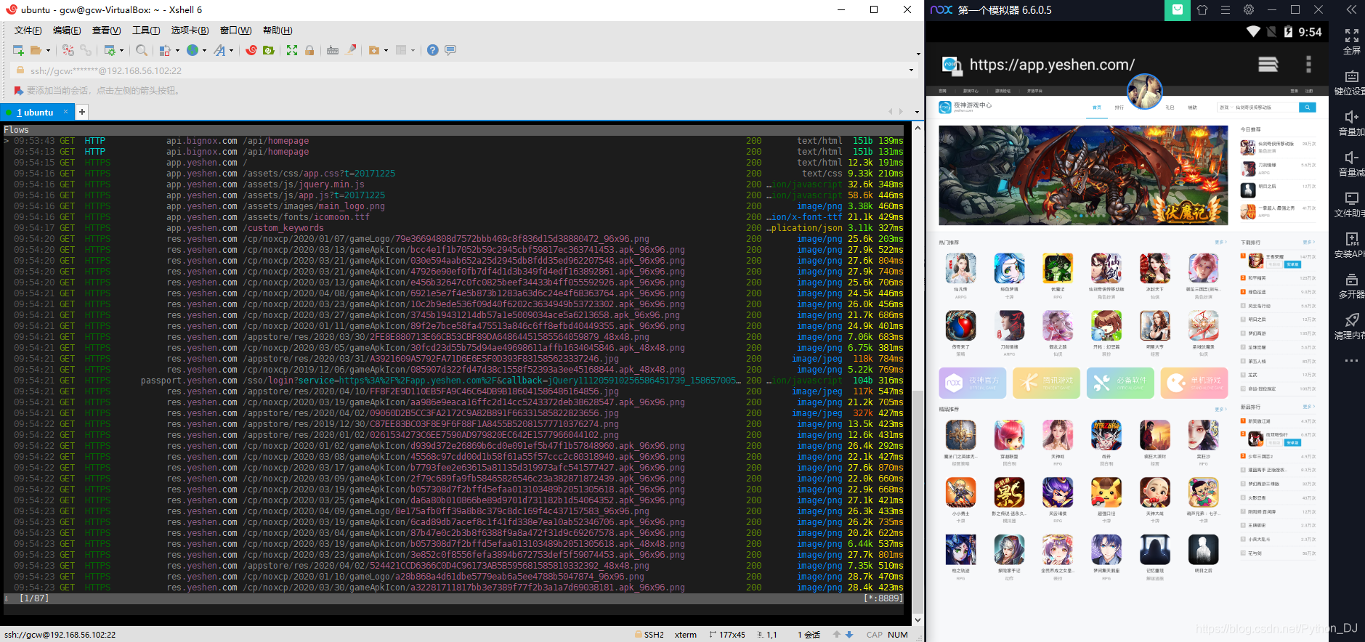
Task: Launch Xftp from the green toolbar icon
Action: tap(269, 50)
